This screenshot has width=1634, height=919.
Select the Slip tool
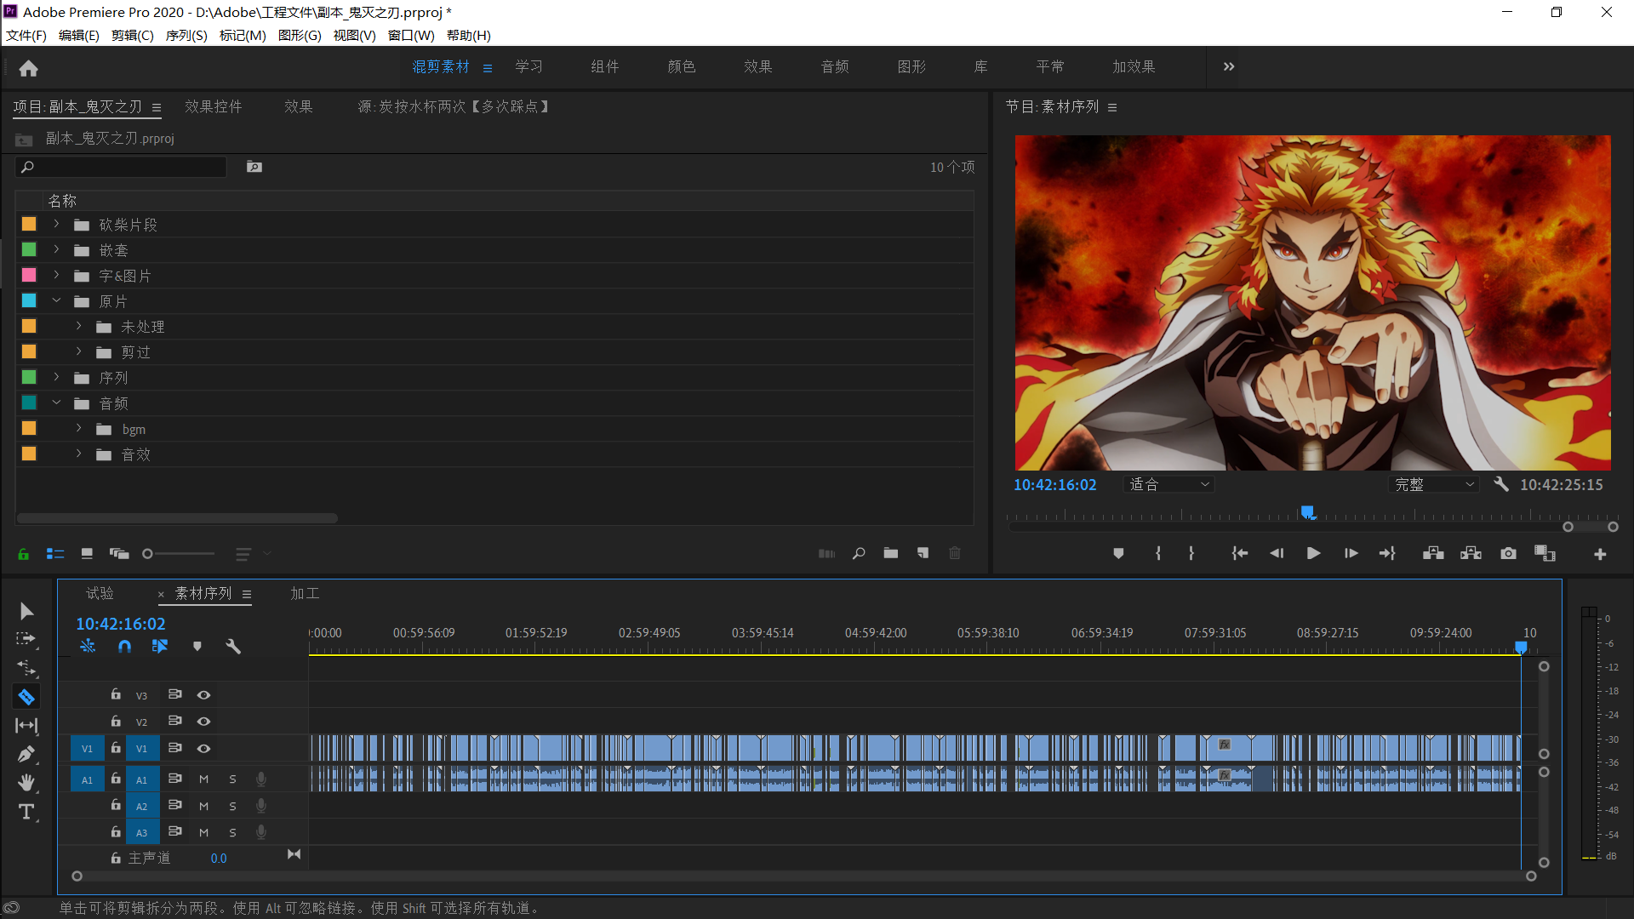pyautogui.click(x=26, y=726)
